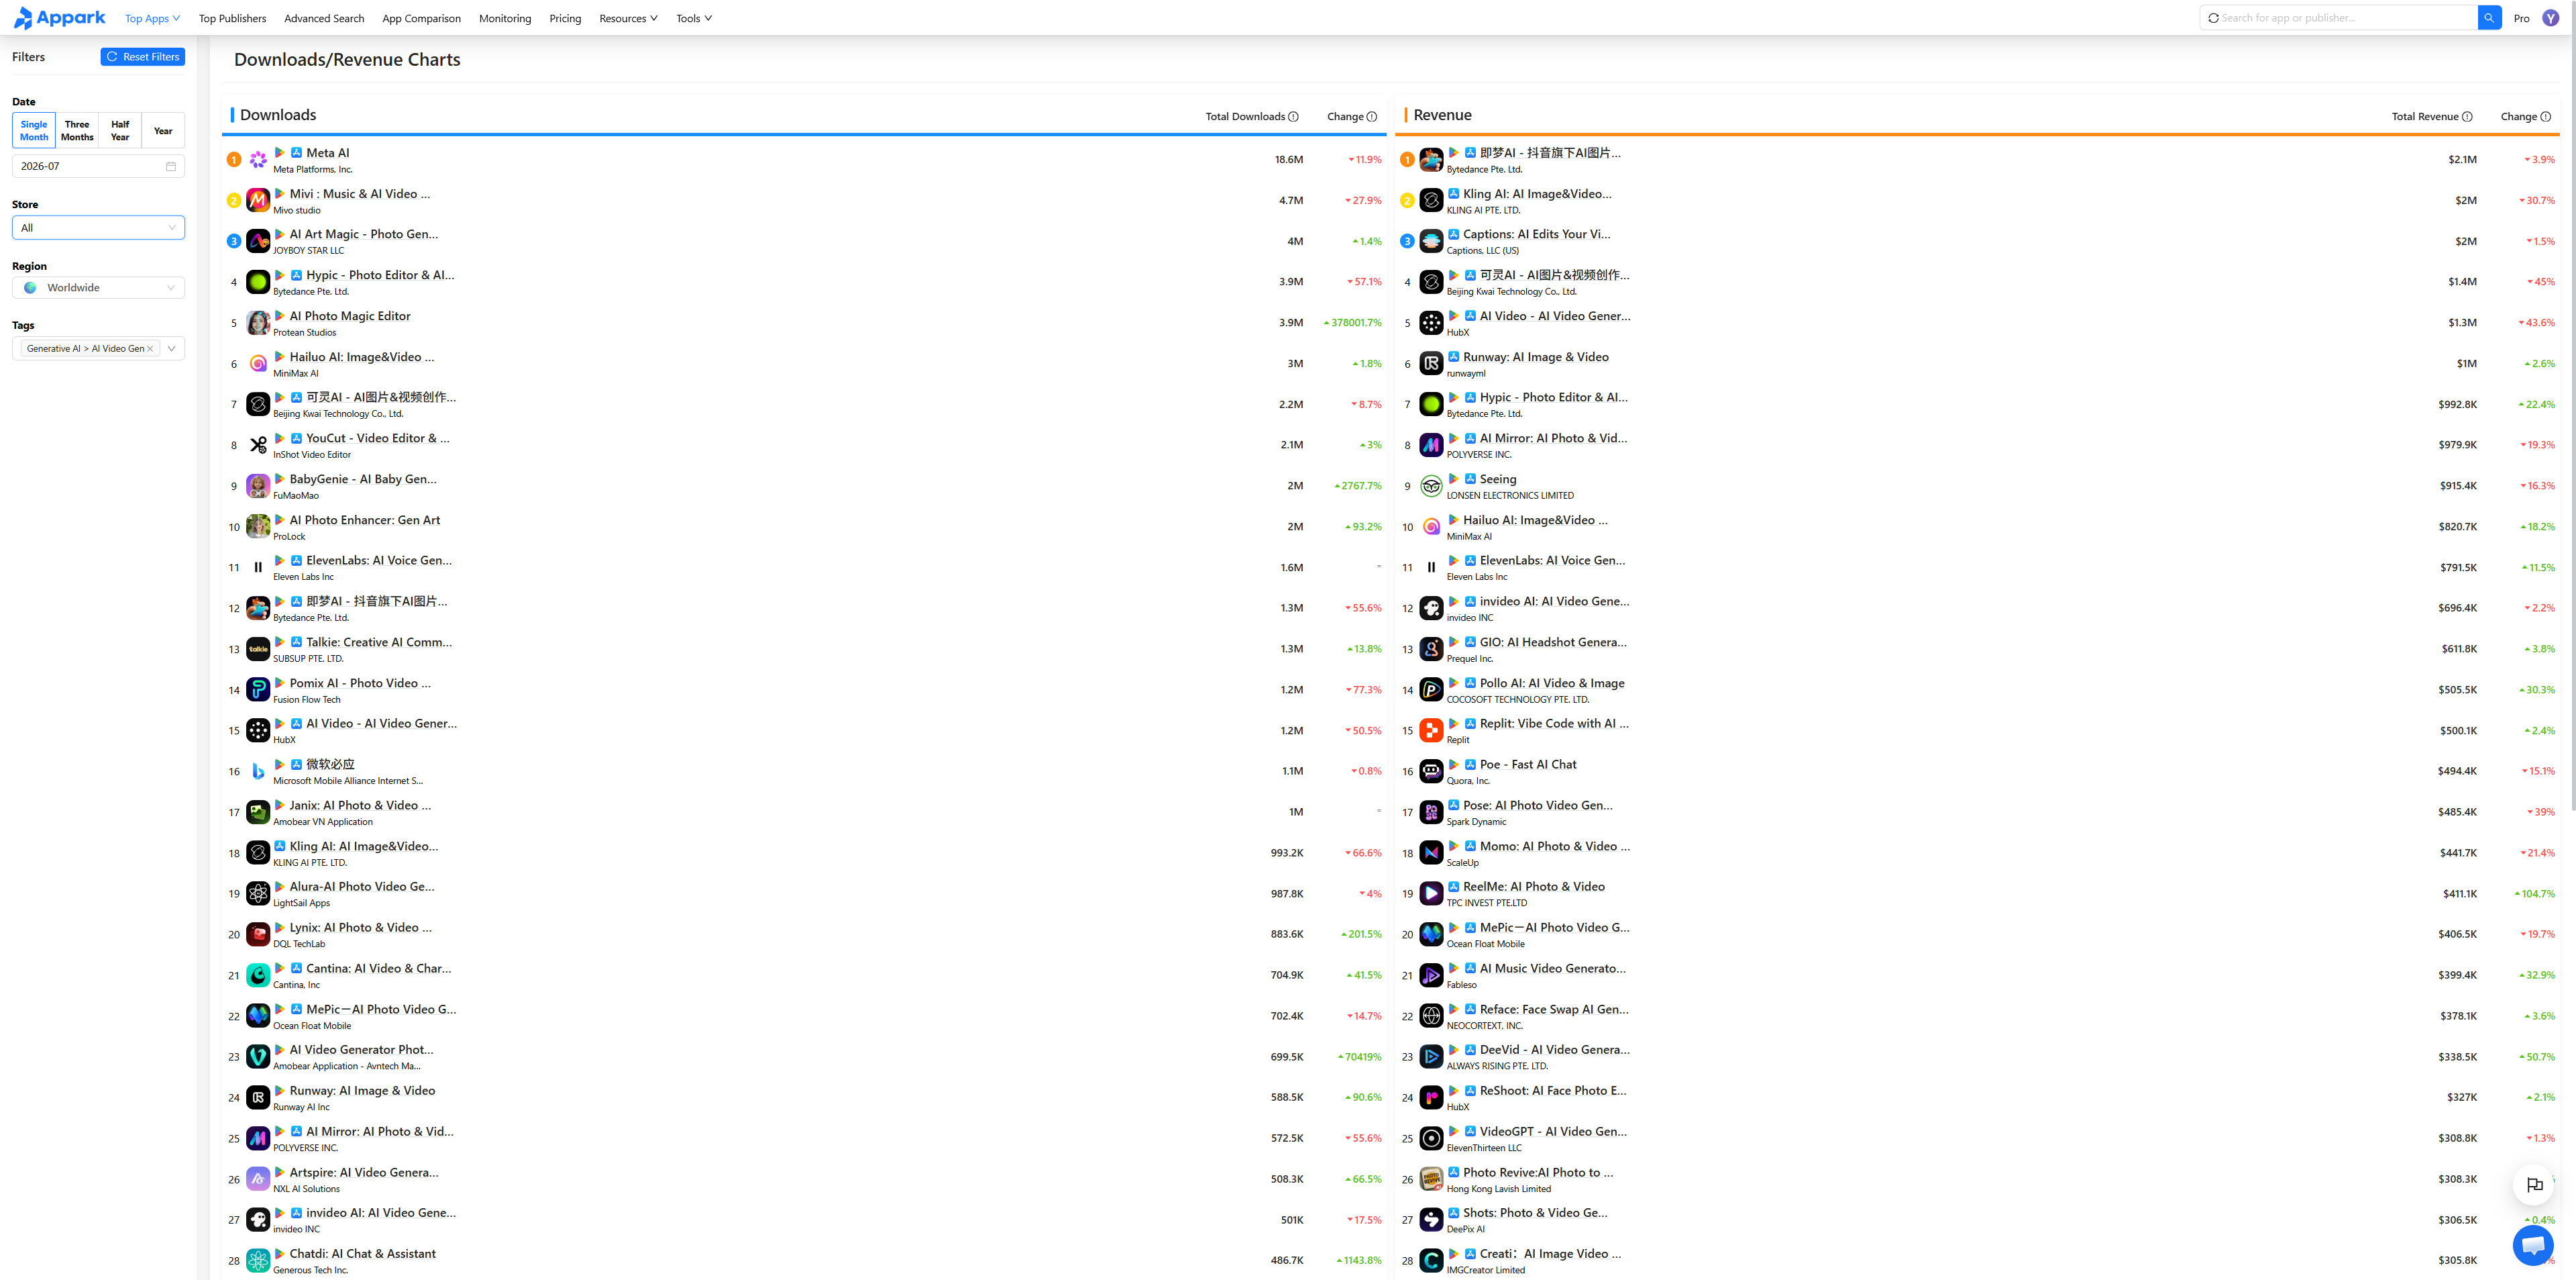
Task: Open the Appark logo home link
Action: (59, 18)
